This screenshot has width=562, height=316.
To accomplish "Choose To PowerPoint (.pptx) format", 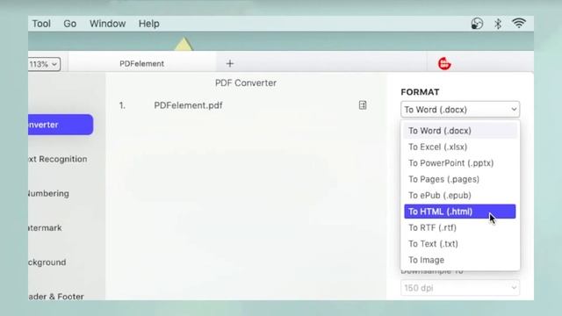I will [x=460, y=163].
